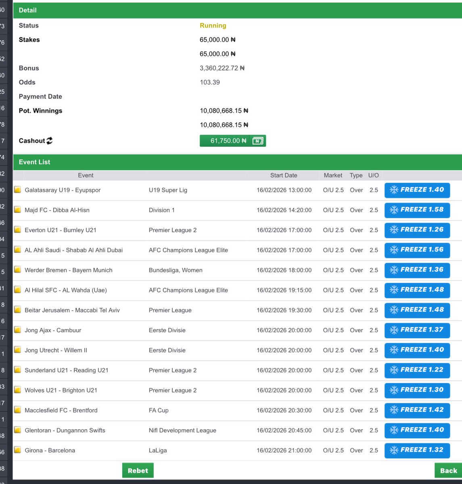Image resolution: width=462 pixels, height=484 pixels.
Task: Freeze Beitar Jerusalem - Maccabi Tel Aviv odds
Action: point(417,310)
